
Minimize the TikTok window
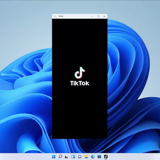tap(92, 16)
